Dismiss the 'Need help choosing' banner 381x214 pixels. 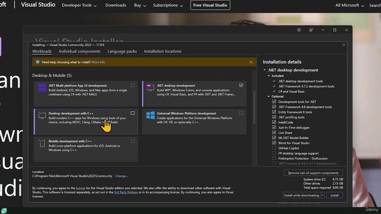click(251, 62)
